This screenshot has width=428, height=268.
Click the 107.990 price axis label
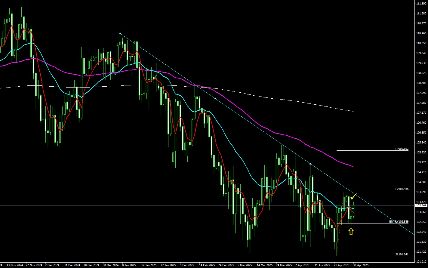tap(421, 93)
